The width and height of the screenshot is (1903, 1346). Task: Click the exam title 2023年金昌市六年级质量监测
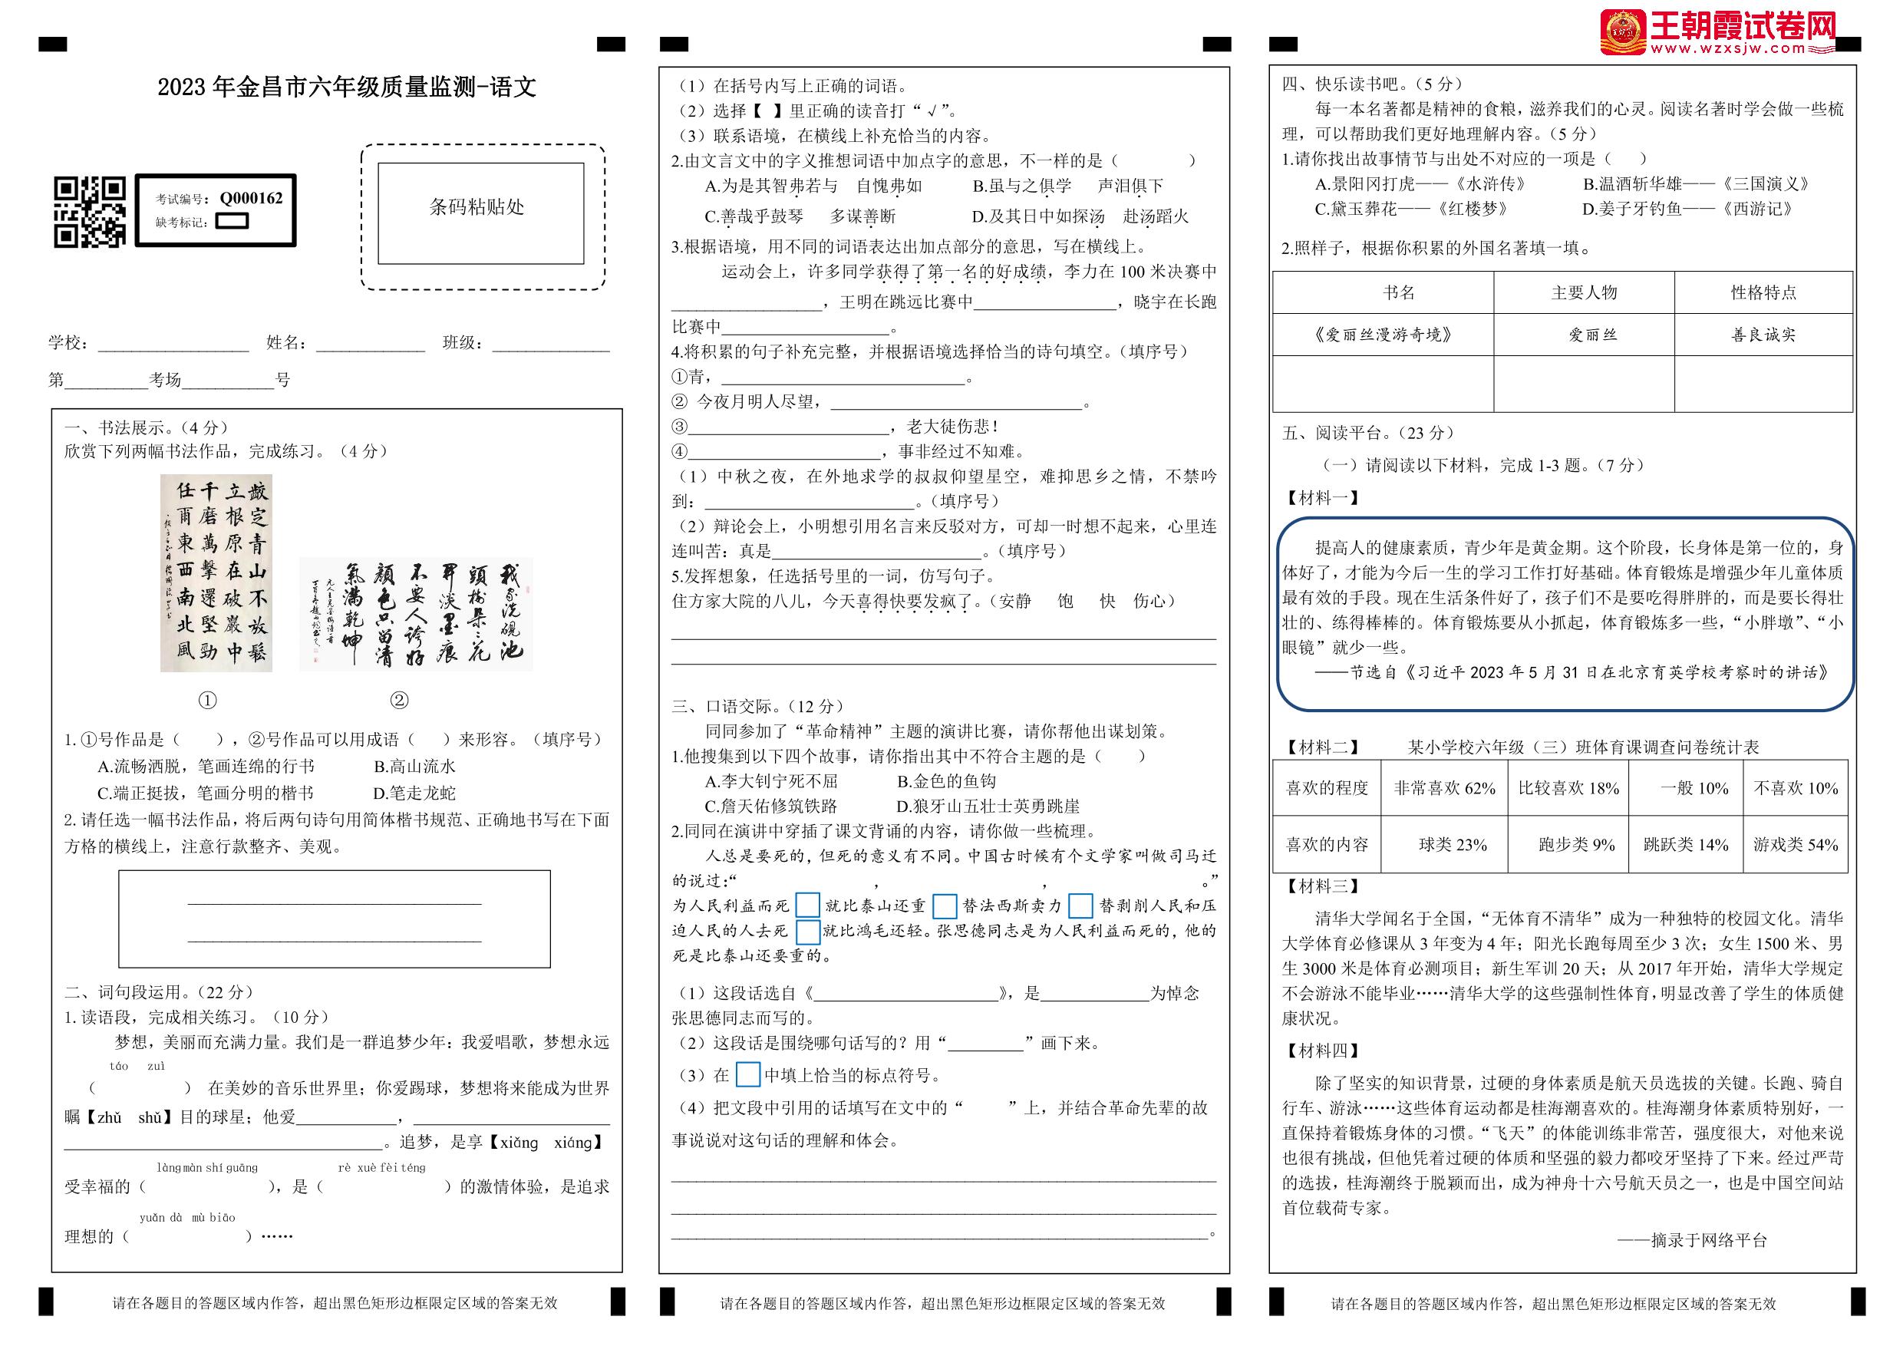click(x=346, y=87)
